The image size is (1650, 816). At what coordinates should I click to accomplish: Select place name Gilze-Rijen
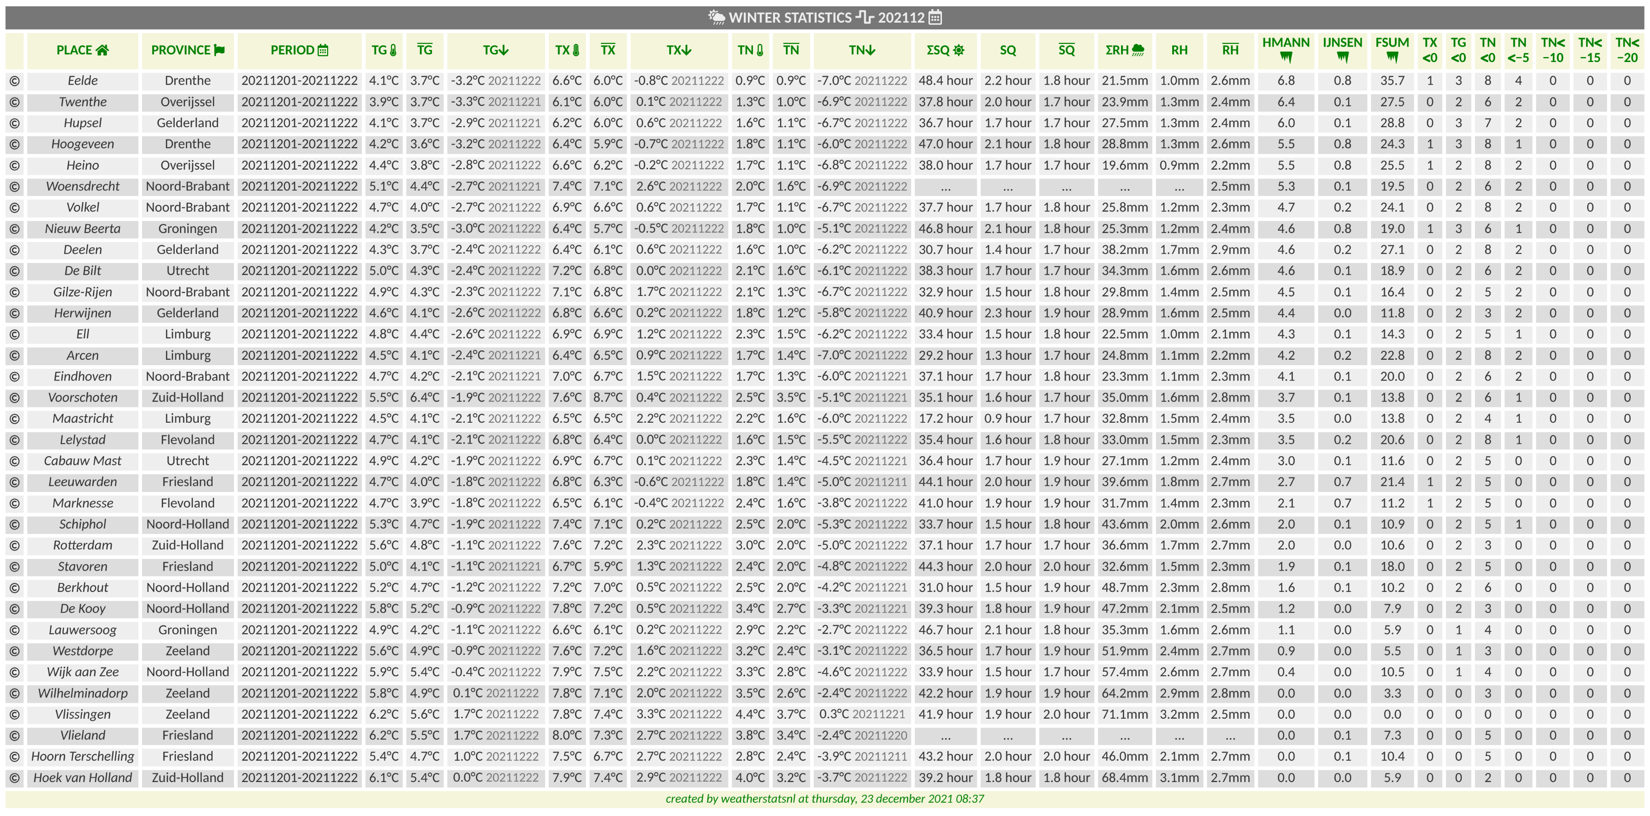[x=83, y=292]
